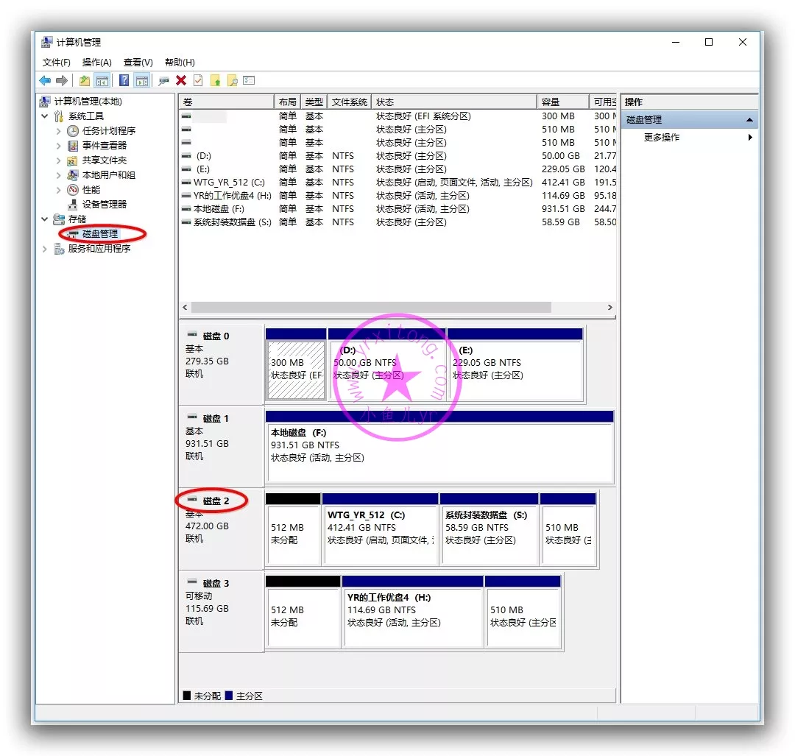This screenshot has height=756, width=795.
Task: Click the checklist settings toolbar icon
Action: [x=249, y=81]
